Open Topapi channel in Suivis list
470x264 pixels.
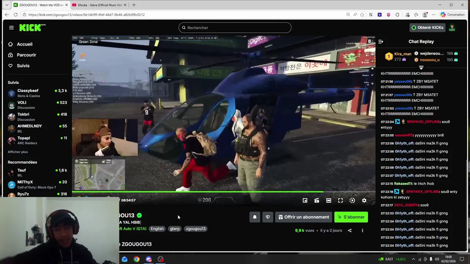tap(37, 140)
